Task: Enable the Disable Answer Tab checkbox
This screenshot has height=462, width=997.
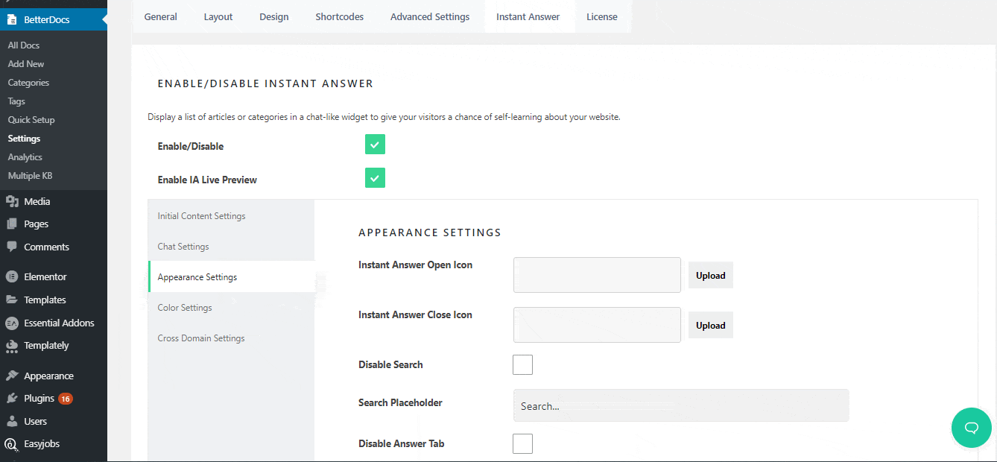Action: click(522, 443)
